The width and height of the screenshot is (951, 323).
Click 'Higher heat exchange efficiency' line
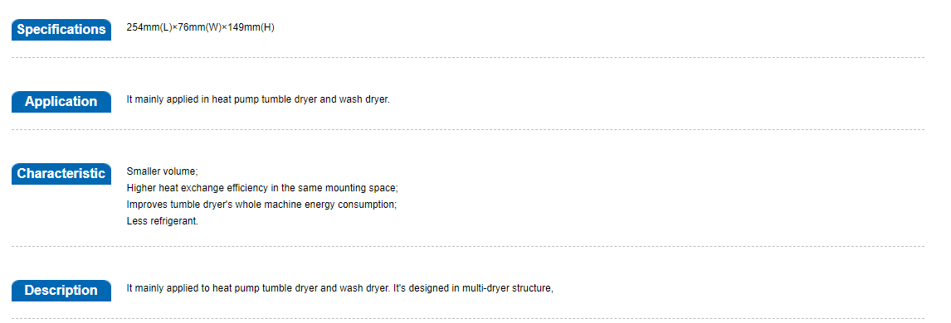point(262,188)
